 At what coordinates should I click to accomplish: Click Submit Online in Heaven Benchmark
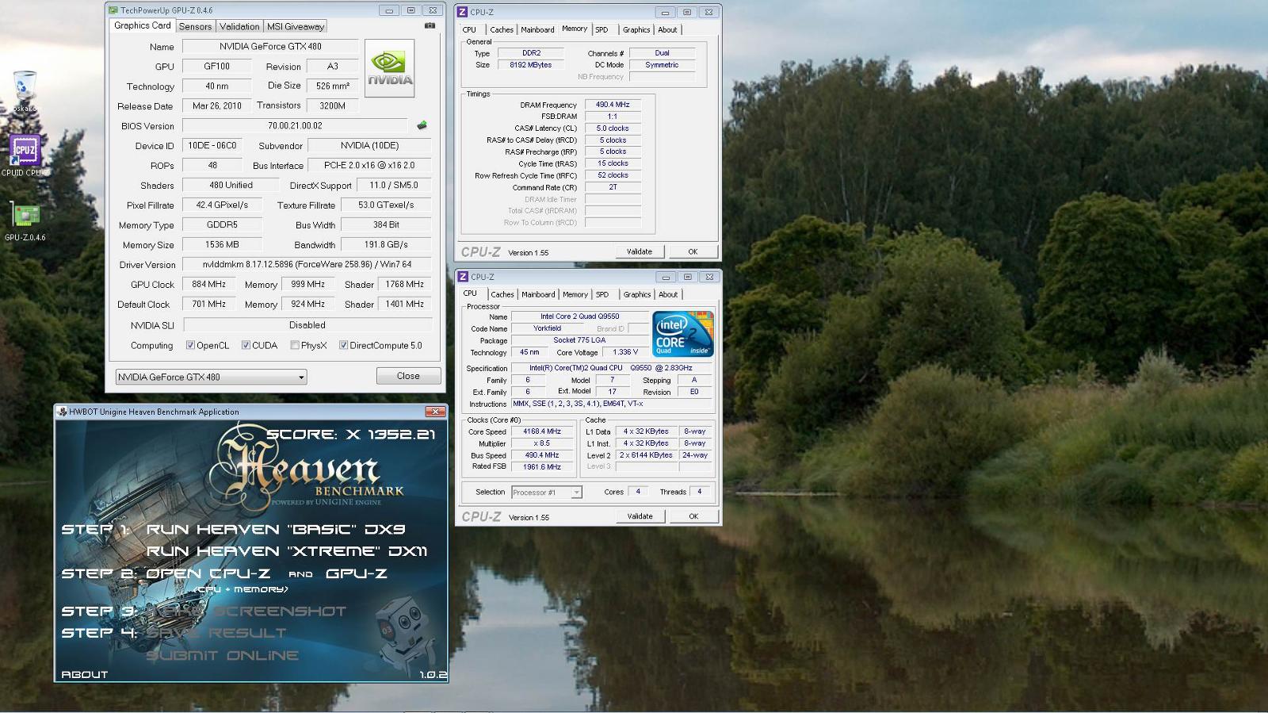pos(223,655)
